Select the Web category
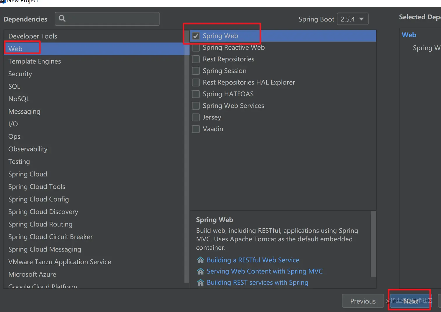 click(x=94, y=49)
